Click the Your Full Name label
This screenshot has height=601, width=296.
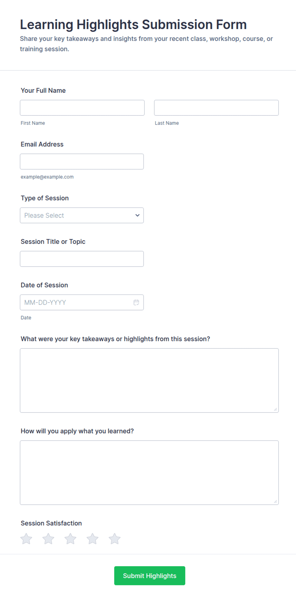pyautogui.click(x=43, y=91)
